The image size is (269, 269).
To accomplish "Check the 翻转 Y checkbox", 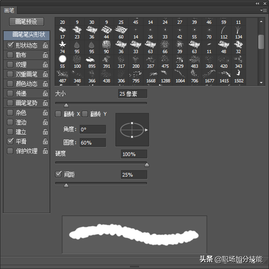I will click(85, 114).
